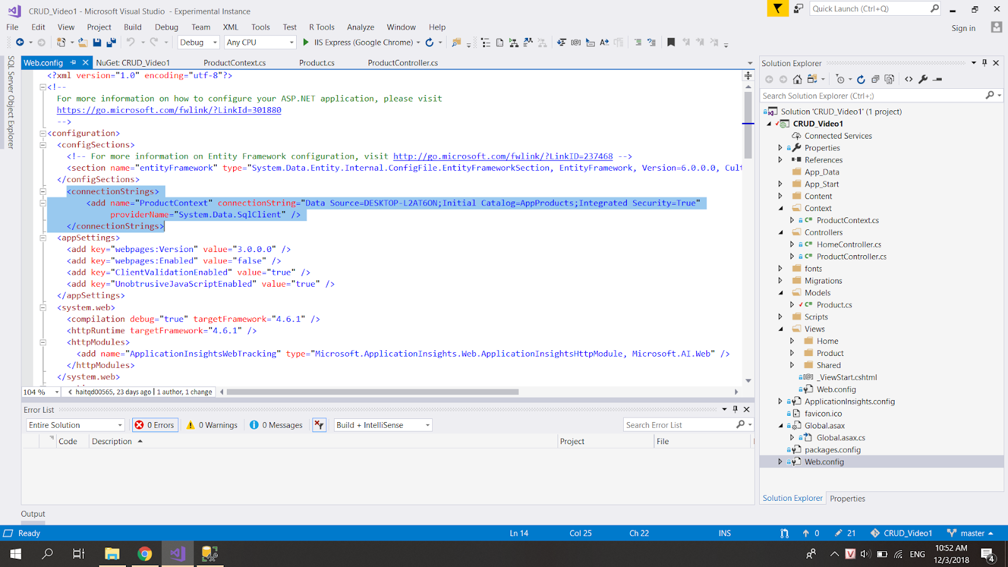This screenshot has width=1008, height=567.
Task: Open Visual Studio from the taskbar
Action: click(177, 554)
